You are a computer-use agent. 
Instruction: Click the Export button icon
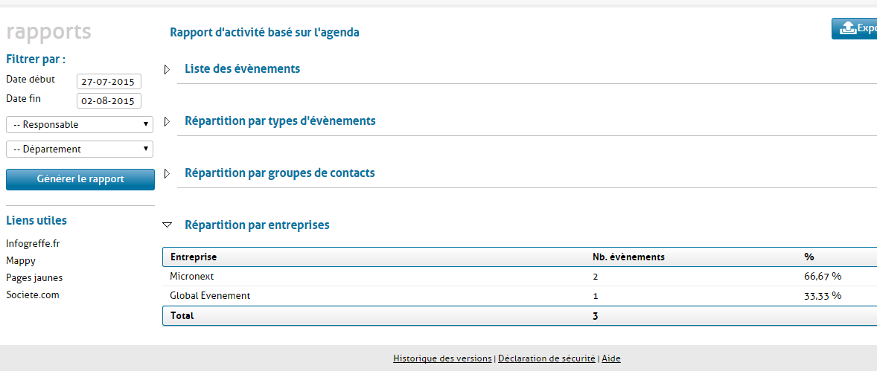[x=847, y=28]
